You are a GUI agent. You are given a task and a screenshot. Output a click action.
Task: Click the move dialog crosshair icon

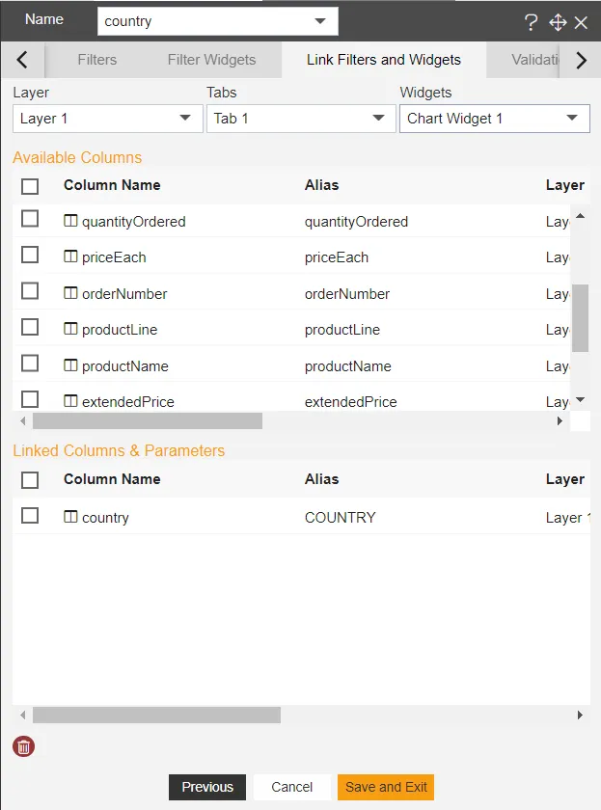558,22
